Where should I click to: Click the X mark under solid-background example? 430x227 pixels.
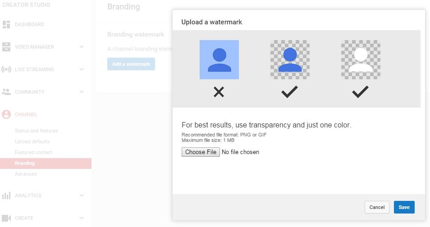219,92
